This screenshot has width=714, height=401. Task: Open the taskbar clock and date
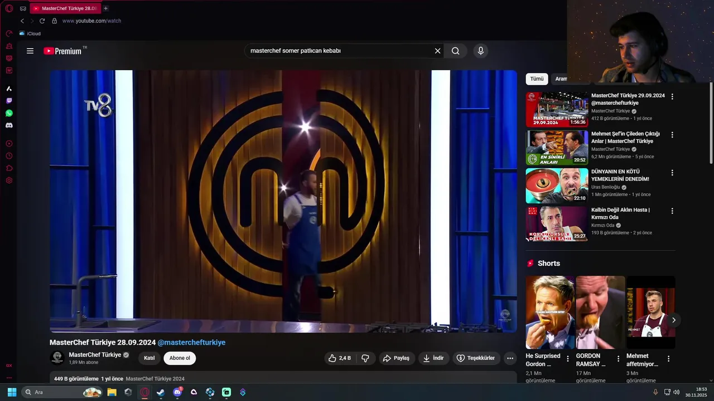click(x=696, y=392)
